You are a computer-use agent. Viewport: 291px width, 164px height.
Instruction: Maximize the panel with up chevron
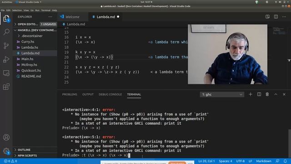(x=276, y=94)
